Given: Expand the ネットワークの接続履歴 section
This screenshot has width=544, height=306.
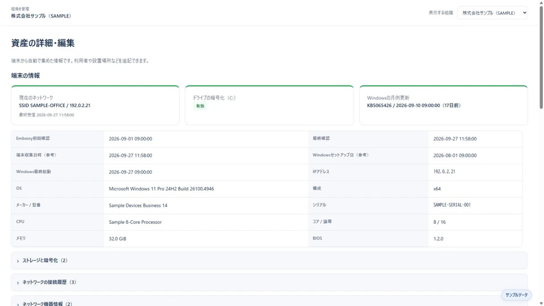Looking at the screenshot, I should tap(269, 282).
